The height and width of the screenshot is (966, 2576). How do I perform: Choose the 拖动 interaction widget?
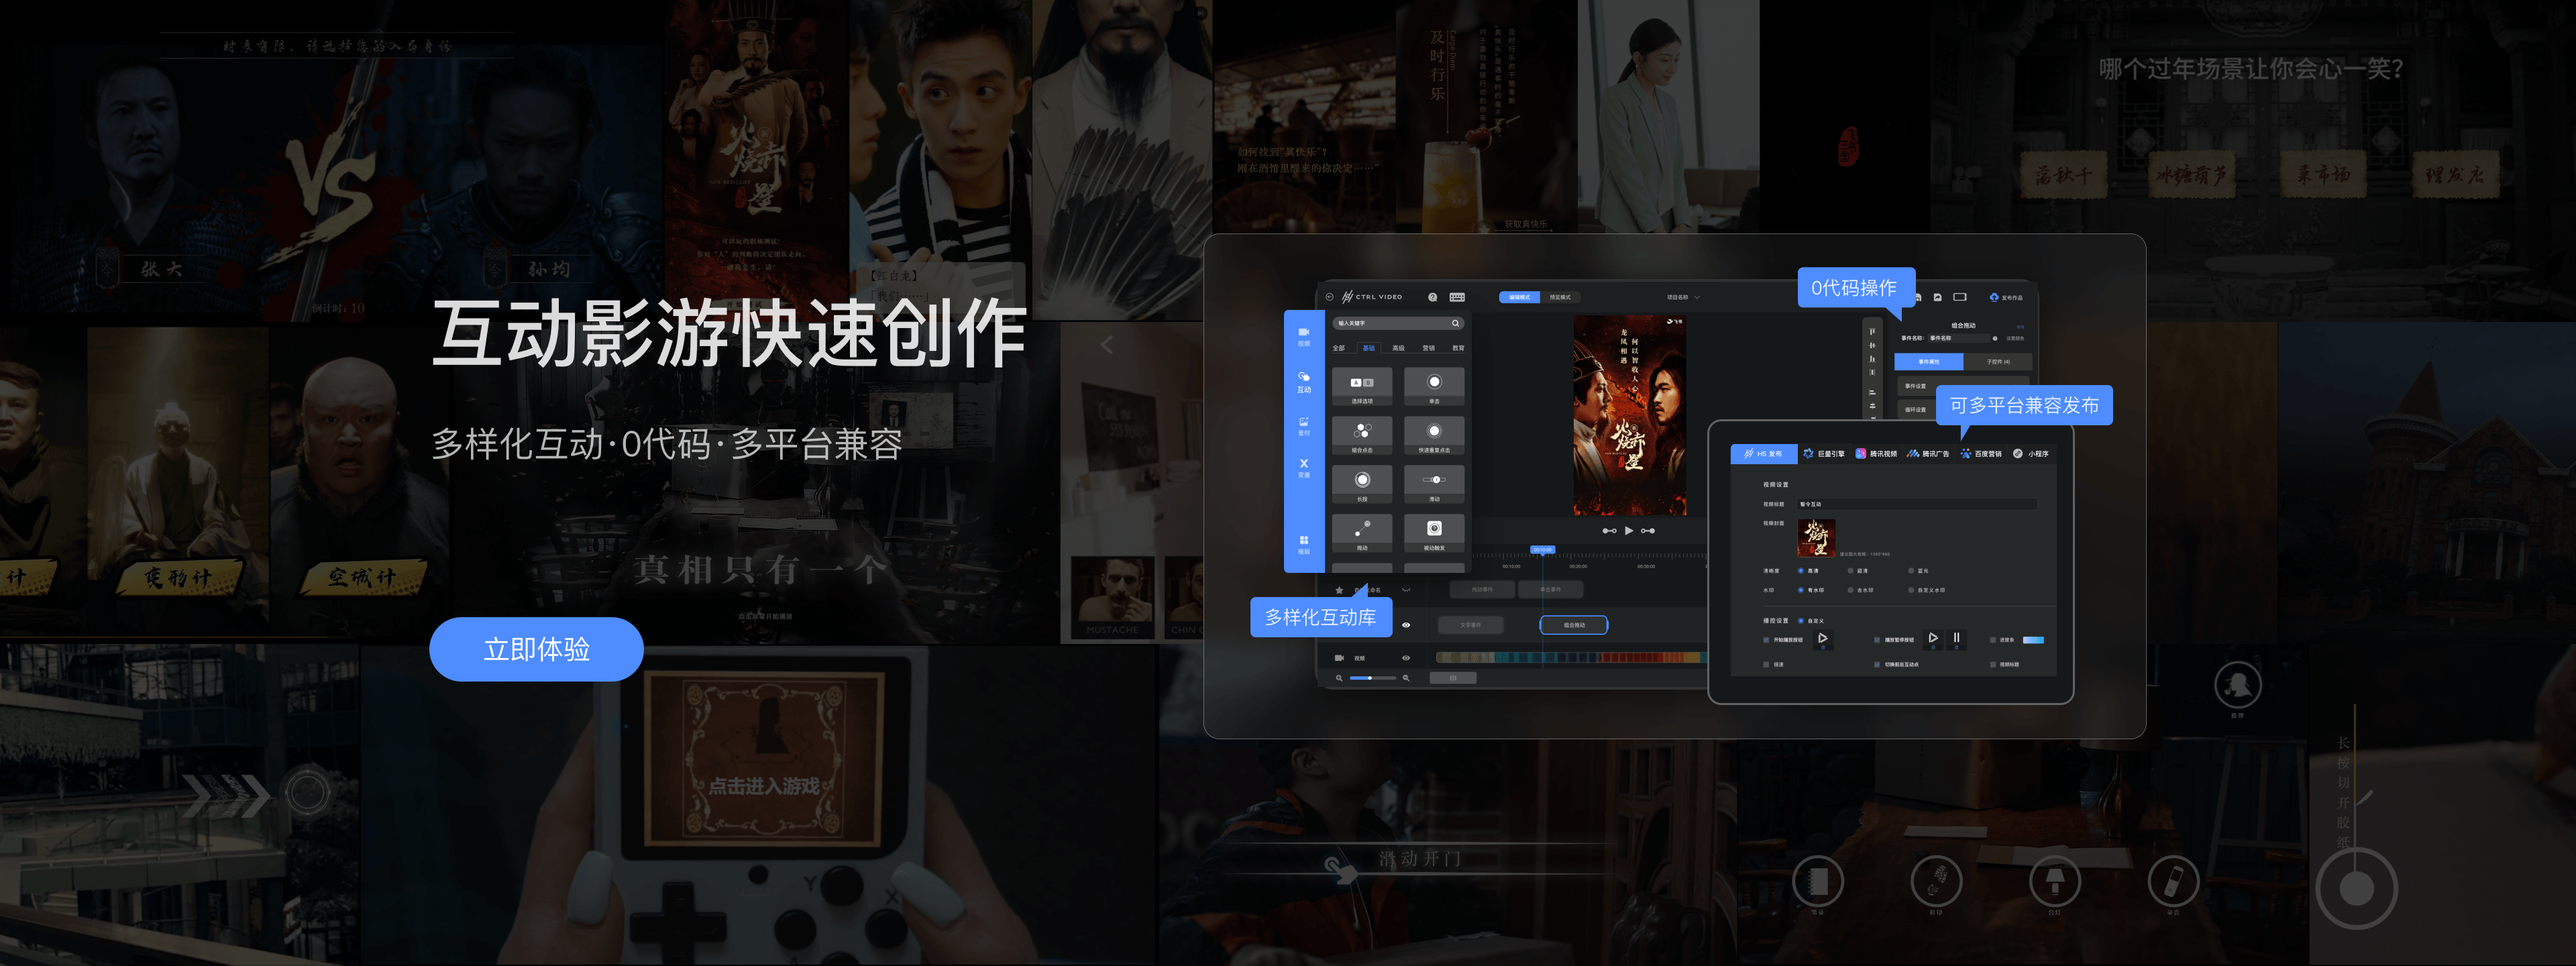coord(1362,533)
